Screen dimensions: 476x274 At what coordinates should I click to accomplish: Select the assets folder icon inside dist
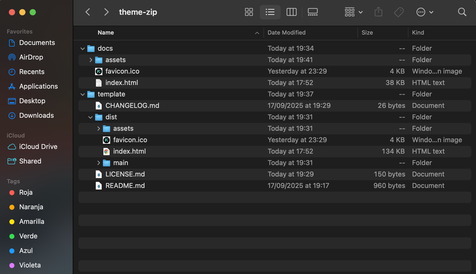106,128
